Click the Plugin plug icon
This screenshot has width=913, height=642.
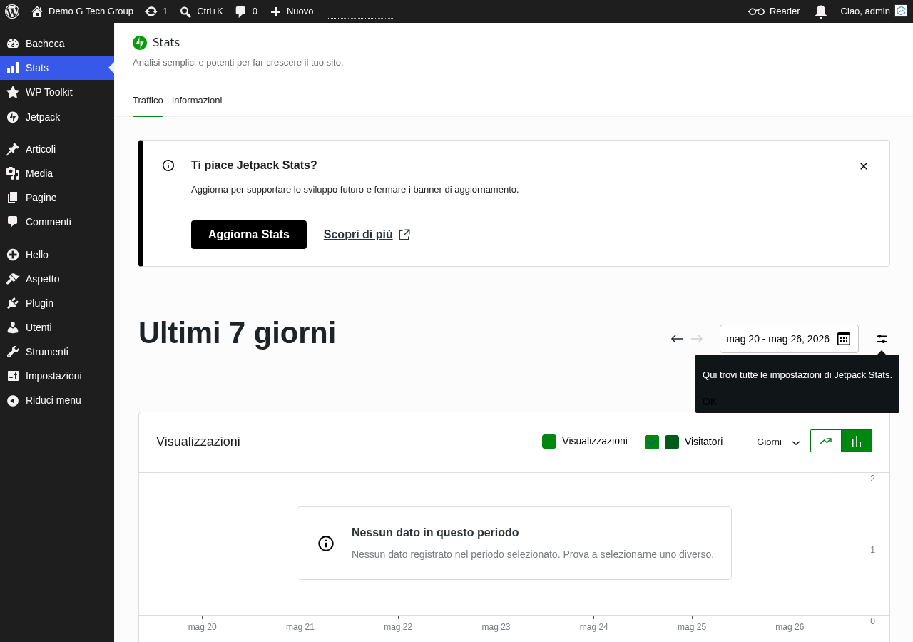13,303
